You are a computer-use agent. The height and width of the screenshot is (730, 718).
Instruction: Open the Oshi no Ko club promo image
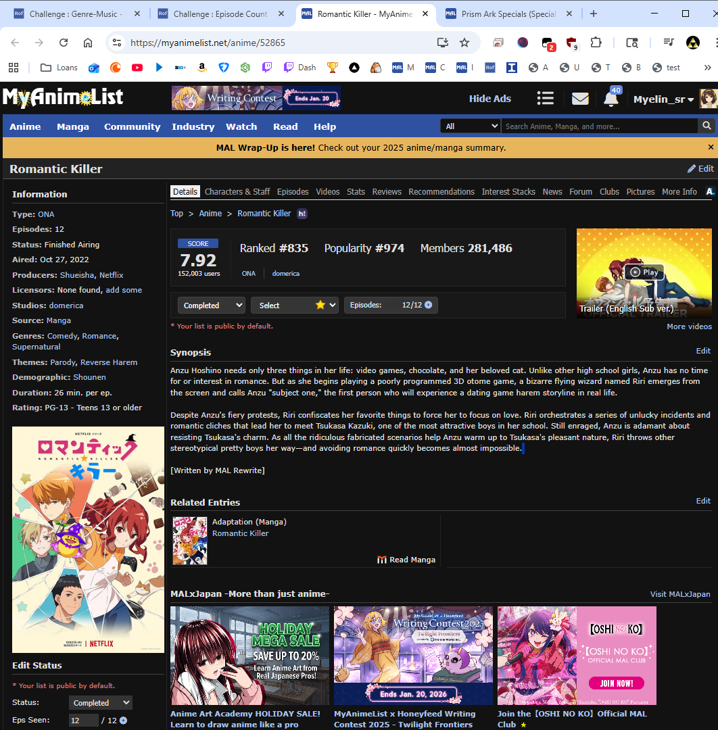click(x=577, y=656)
